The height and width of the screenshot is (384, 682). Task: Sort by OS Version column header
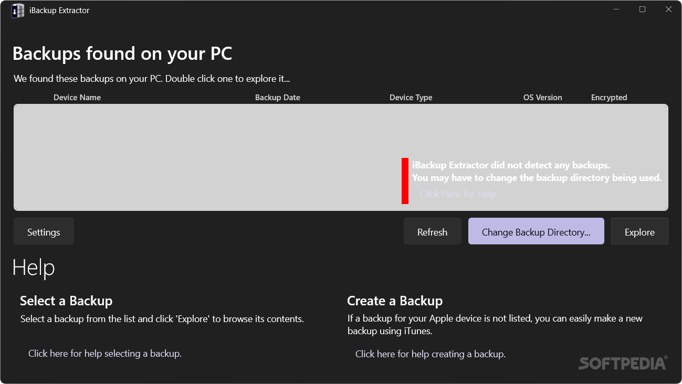(543, 98)
